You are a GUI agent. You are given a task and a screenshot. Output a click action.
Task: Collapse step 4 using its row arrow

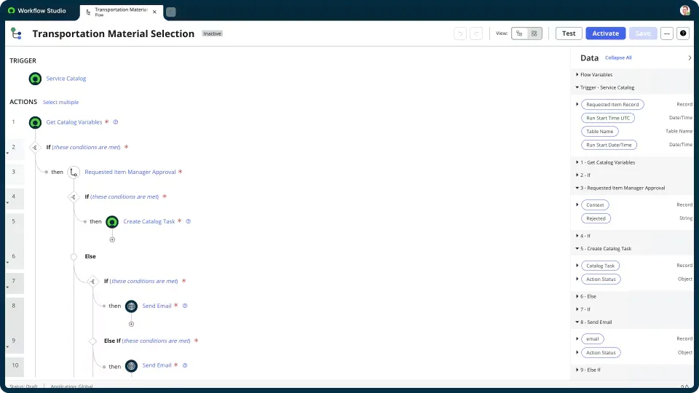pos(7,203)
